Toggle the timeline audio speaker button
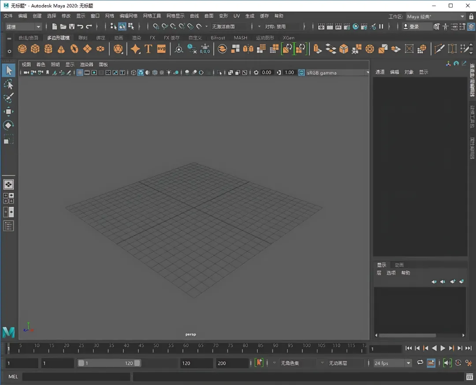This screenshot has height=385, width=476. tap(447, 363)
